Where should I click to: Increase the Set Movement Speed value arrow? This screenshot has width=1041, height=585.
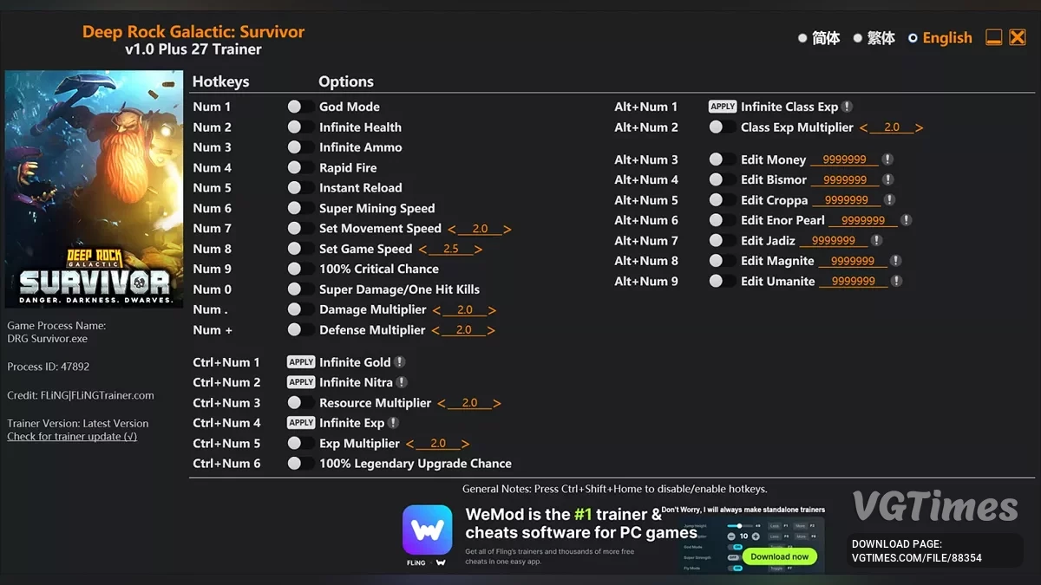[506, 229]
